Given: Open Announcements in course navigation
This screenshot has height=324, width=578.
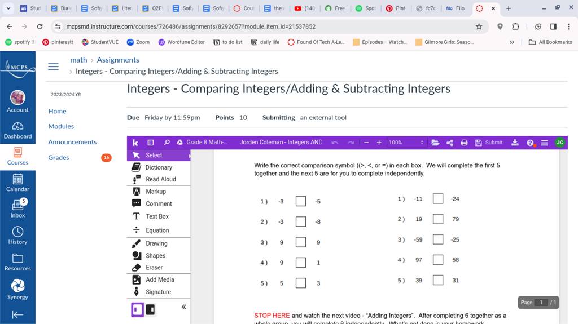Looking at the screenshot, I should (x=72, y=142).
